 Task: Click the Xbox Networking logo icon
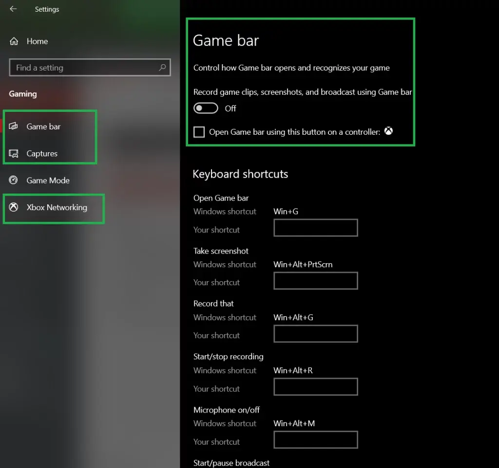pyautogui.click(x=13, y=207)
